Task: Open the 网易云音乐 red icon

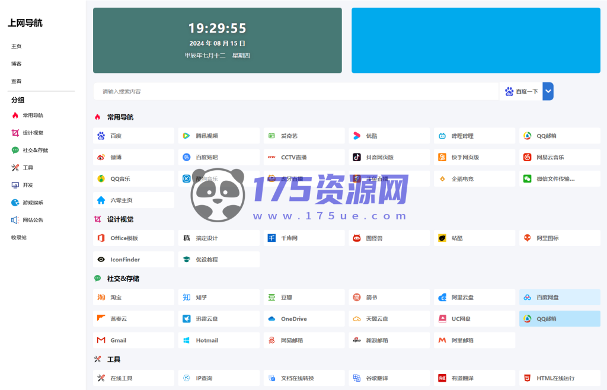Action: click(527, 157)
